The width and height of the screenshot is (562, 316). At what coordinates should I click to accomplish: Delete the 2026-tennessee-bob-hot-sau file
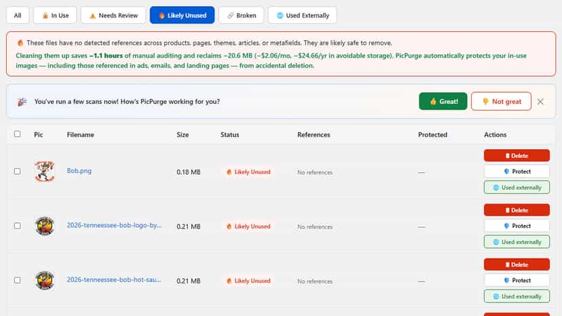click(x=517, y=264)
